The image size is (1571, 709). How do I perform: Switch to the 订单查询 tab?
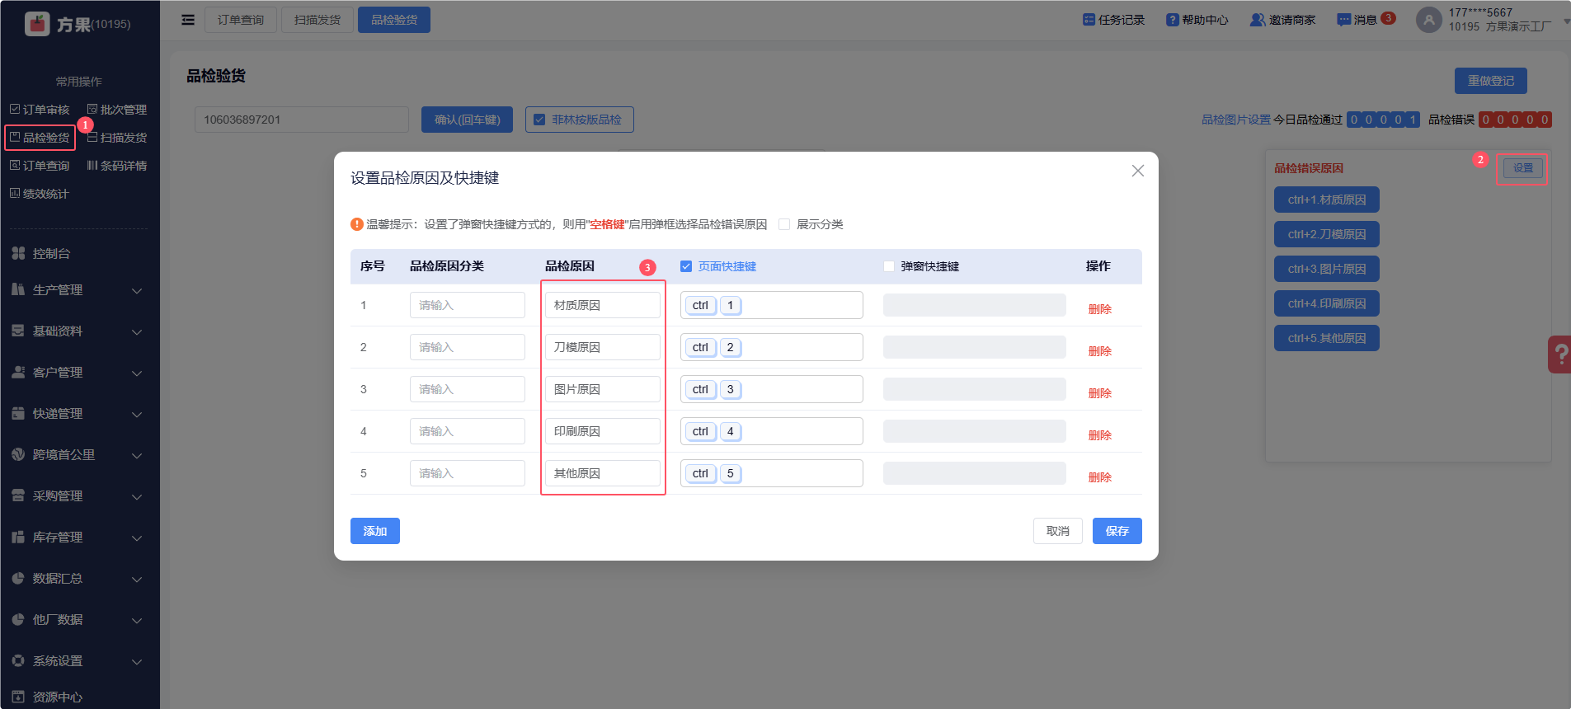click(x=241, y=20)
